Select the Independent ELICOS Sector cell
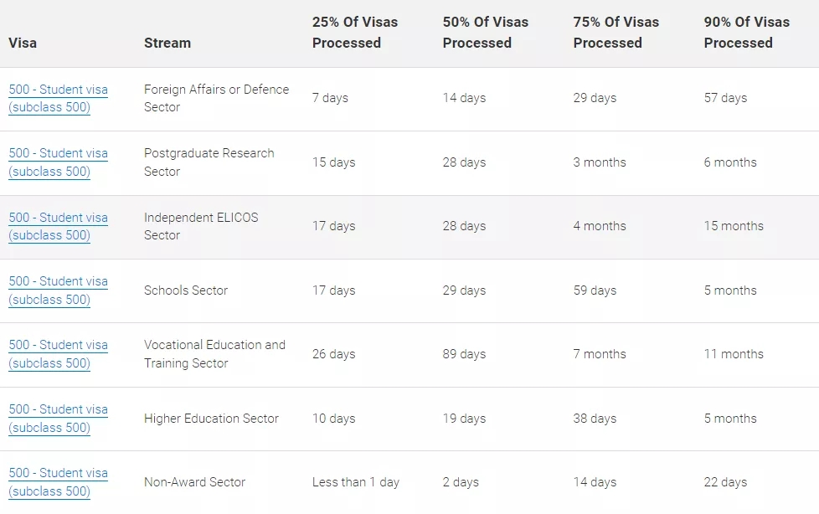The image size is (819, 514). click(201, 226)
